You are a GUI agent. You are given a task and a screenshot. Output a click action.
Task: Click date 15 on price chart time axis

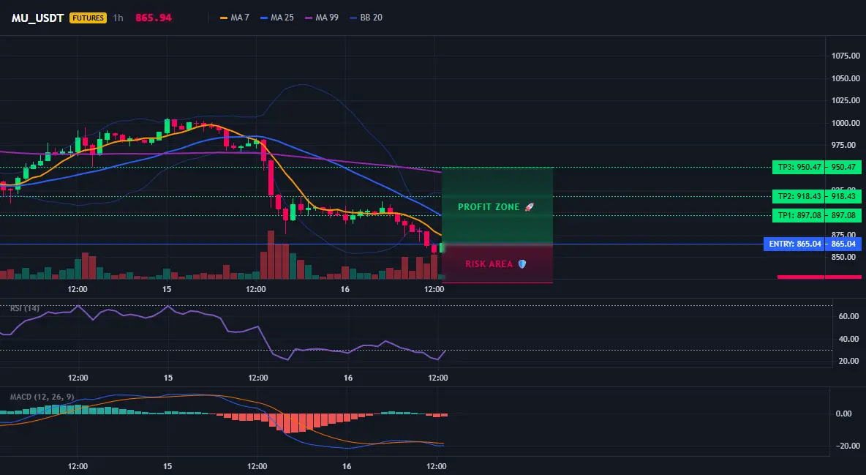167,289
